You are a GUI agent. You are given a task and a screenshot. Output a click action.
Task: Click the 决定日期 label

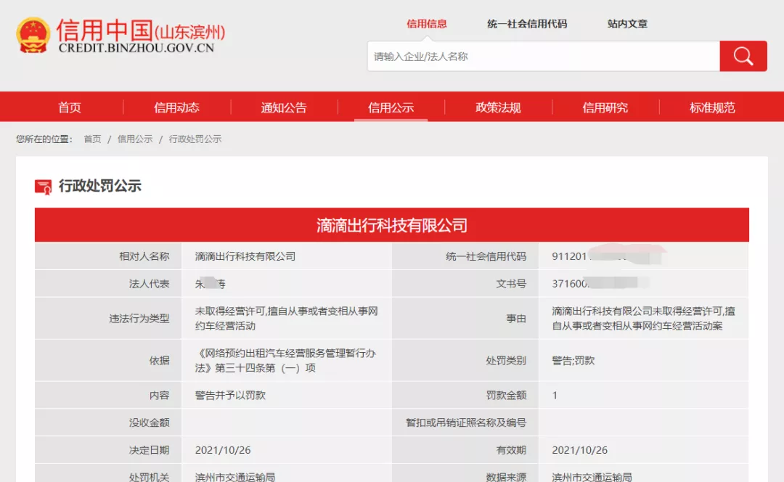pyautogui.click(x=149, y=450)
